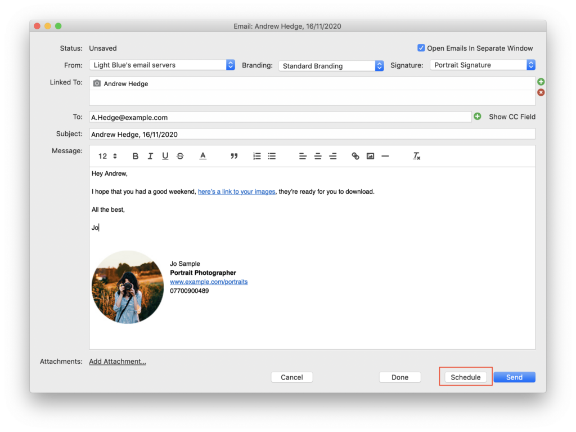Apply strikethrough formatting

click(180, 156)
